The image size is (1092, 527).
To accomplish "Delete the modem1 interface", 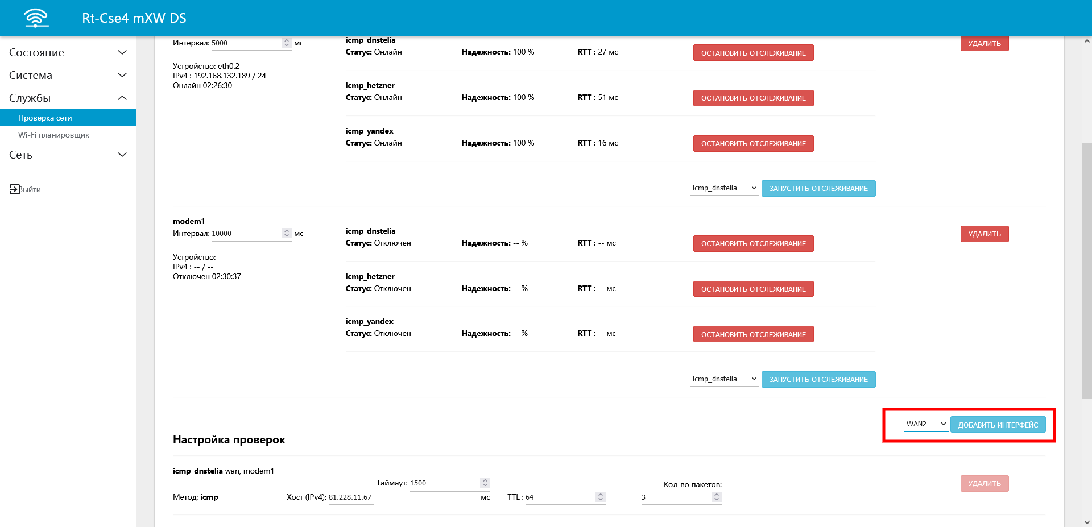I will pyautogui.click(x=984, y=234).
